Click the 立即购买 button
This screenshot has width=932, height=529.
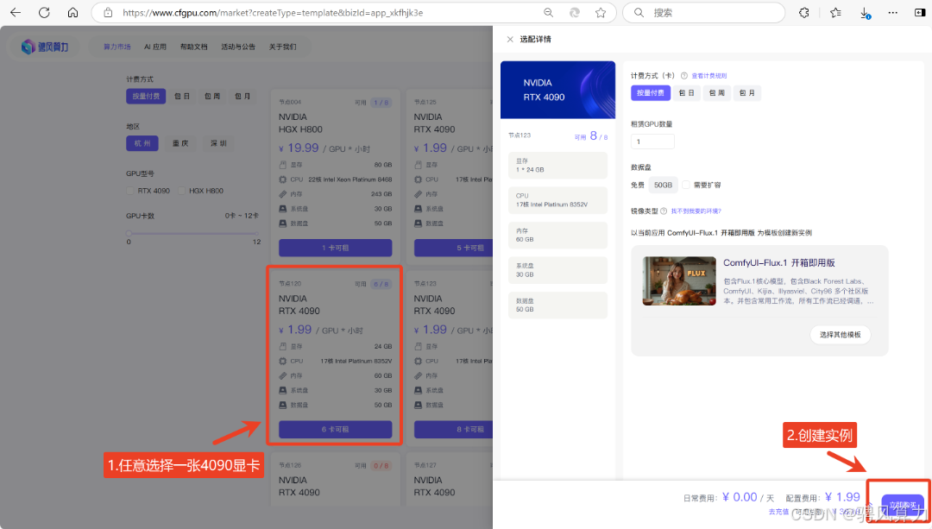pyautogui.click(x=903, y=505)
